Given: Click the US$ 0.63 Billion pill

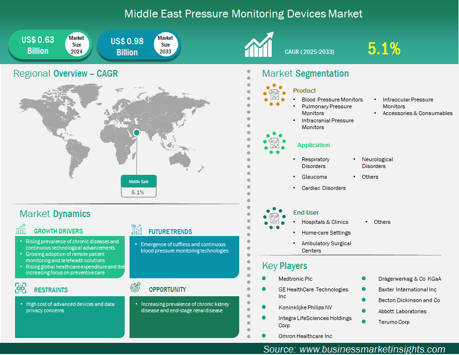Looking at the screenshot, I should 50,45.
